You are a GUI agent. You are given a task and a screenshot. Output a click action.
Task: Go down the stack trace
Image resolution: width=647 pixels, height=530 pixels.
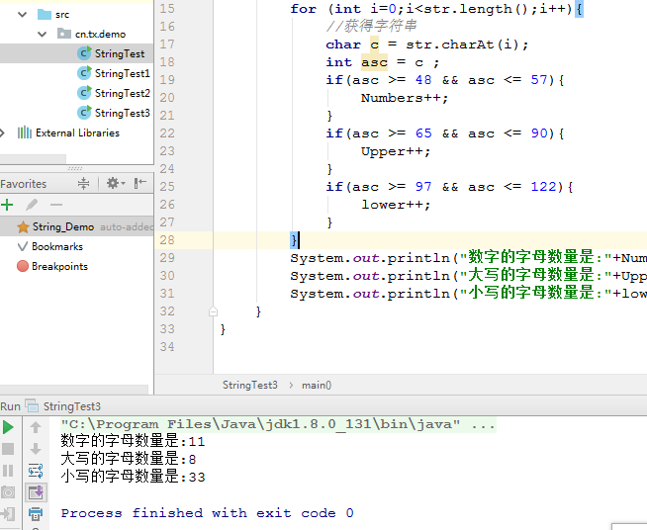click(36, 449)
